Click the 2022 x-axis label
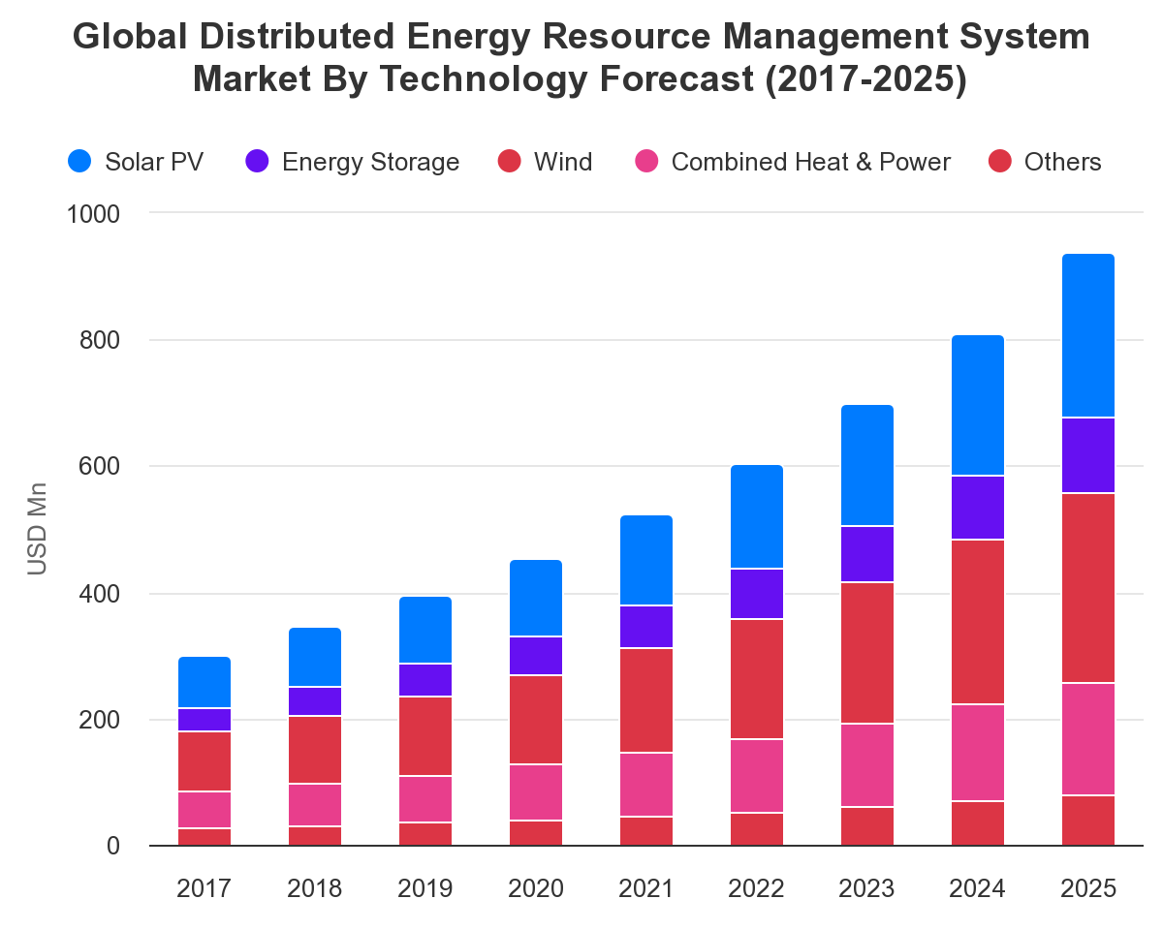The width and height of the screenshot is (1163, 930). click(757, 888)
